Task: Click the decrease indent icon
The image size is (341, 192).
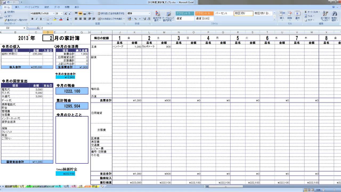Action: [90, 19]
